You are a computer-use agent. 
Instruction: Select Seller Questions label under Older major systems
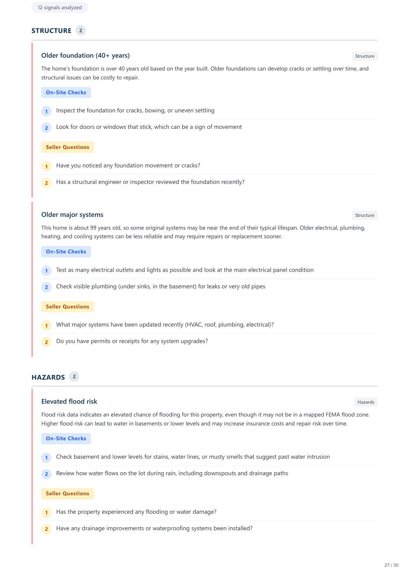(x=68, y=307)
